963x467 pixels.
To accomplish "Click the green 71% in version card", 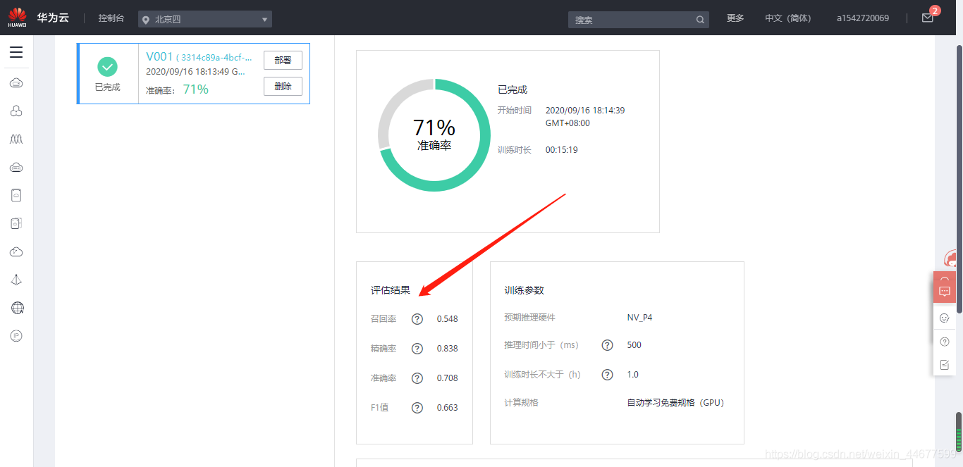I will coord(196,89).
